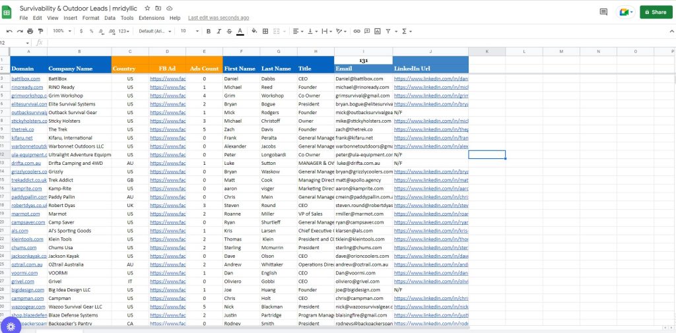Open the battlbox.com domain link
This screenshot has height=333, width=676.
point(26,79)
